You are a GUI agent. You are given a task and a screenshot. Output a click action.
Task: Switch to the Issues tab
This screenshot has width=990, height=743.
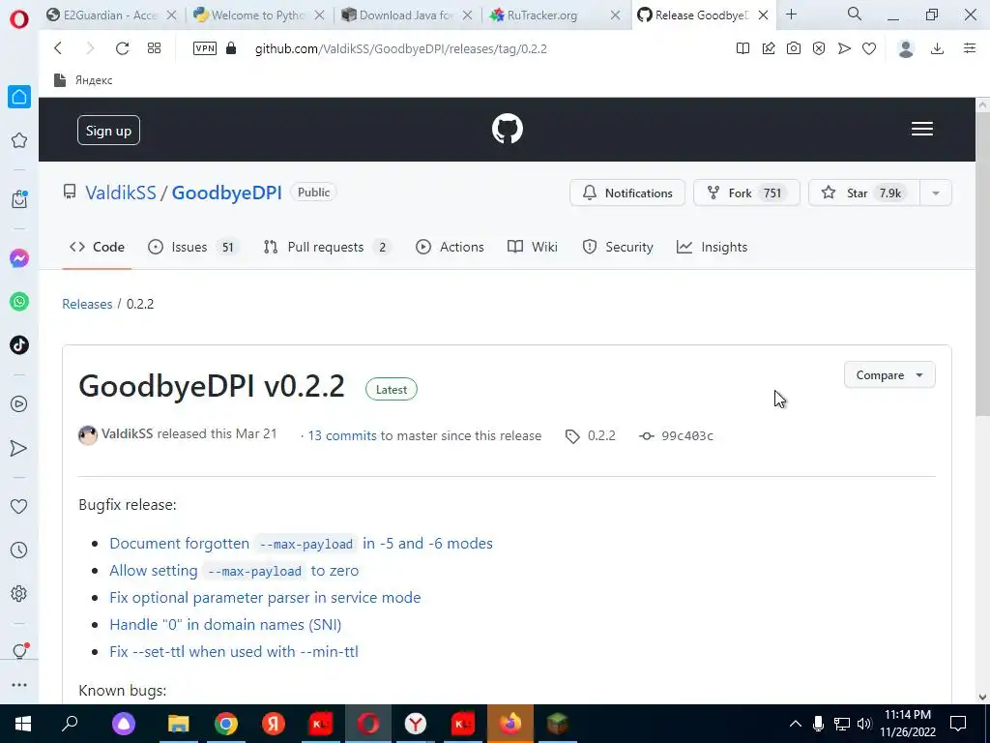192,247
